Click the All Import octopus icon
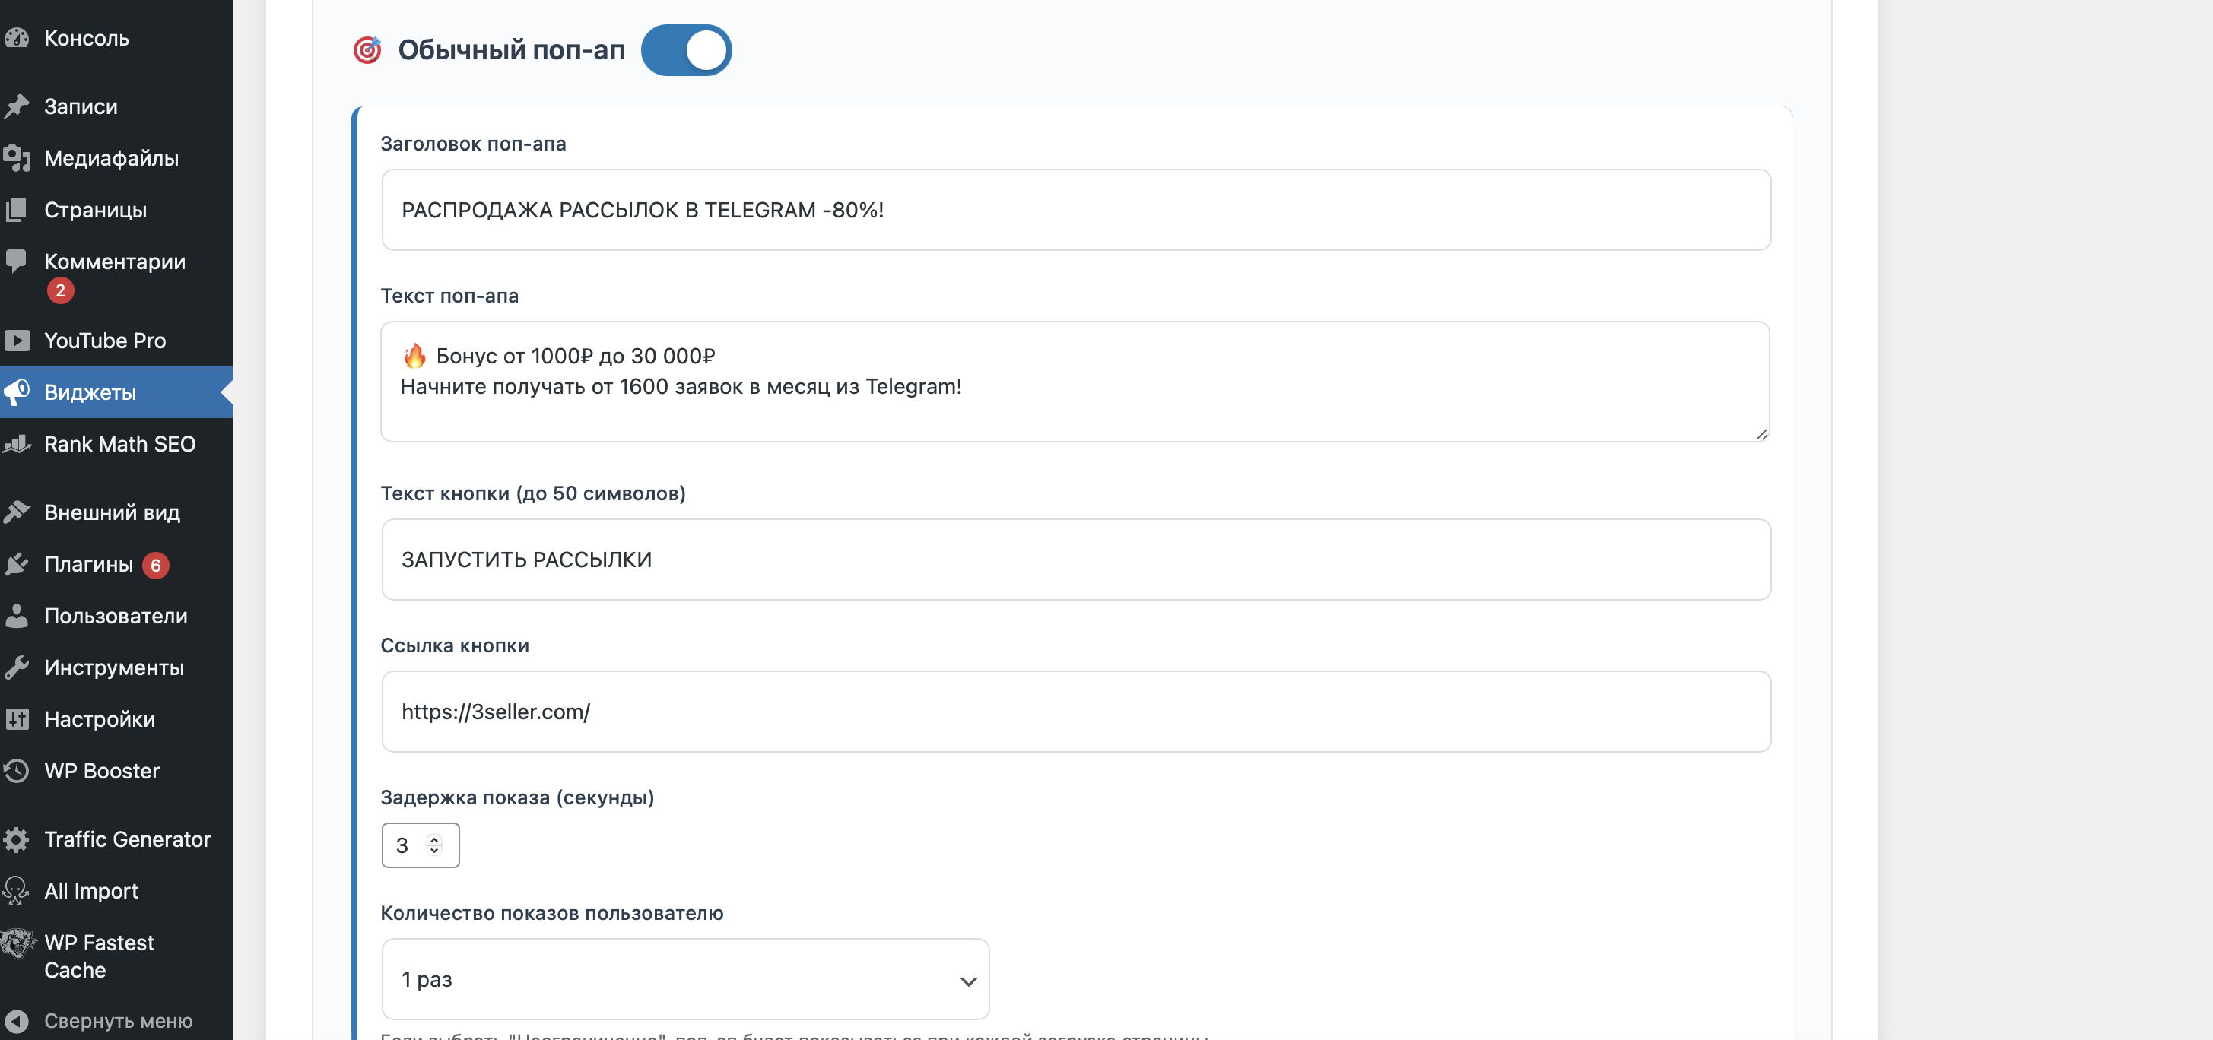This screenshot has width=2213, height=1040. pyautogui.click(x=15, y=890)
